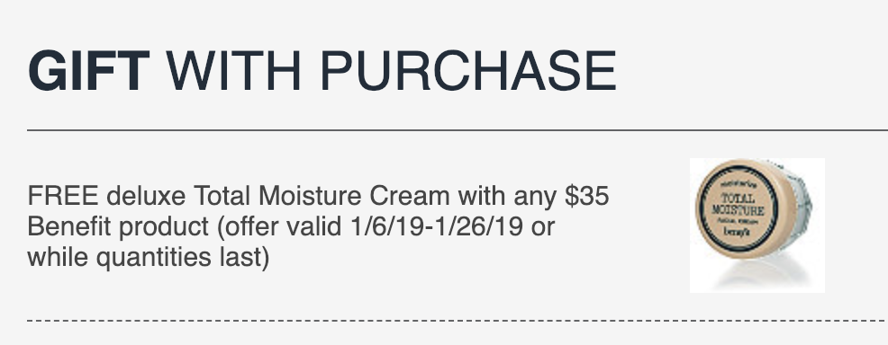Click the bold GIFT word in heading
This screenshot has width=888, height=345.
tap(89, 71)
